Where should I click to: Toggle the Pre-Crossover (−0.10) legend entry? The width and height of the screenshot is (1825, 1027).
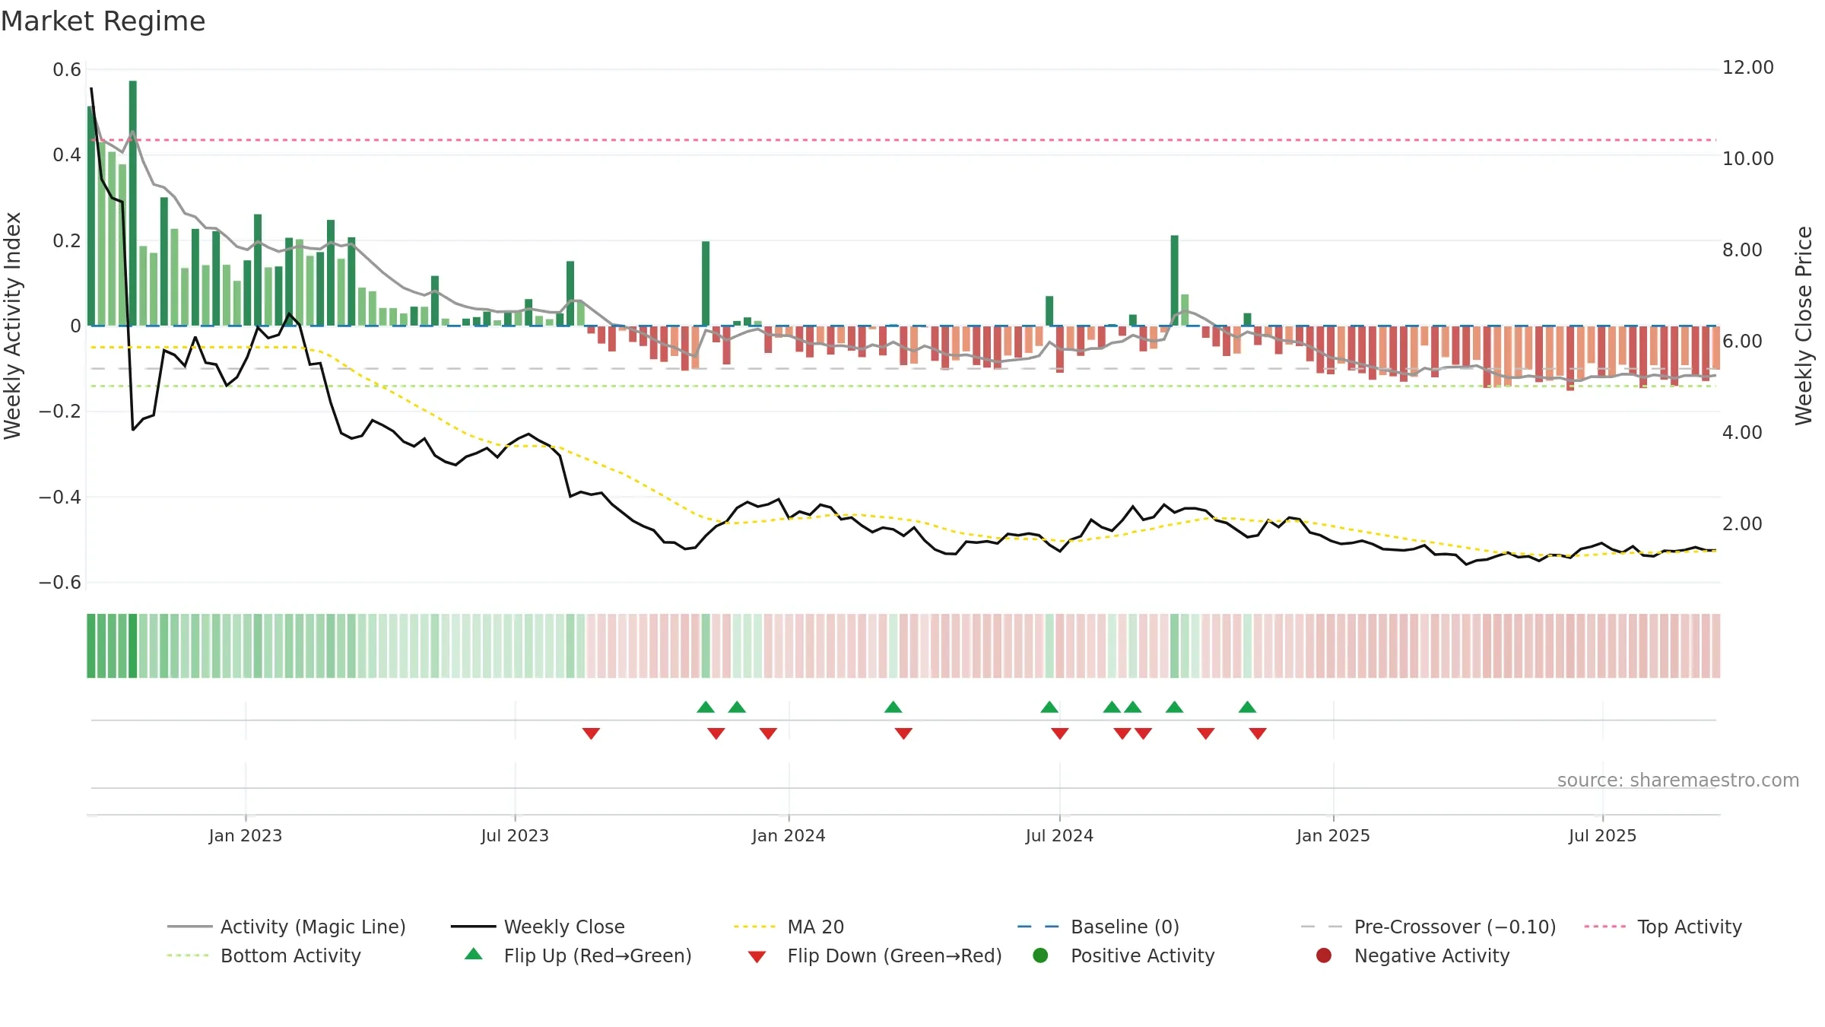coord(1428,927)
